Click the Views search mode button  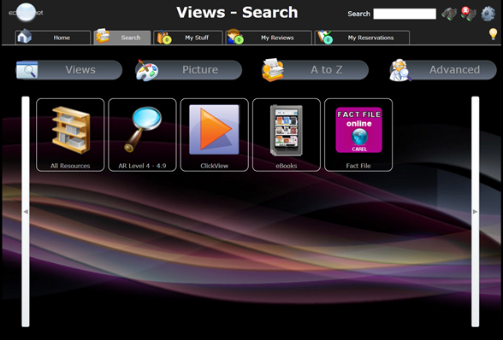click(69, 70)
